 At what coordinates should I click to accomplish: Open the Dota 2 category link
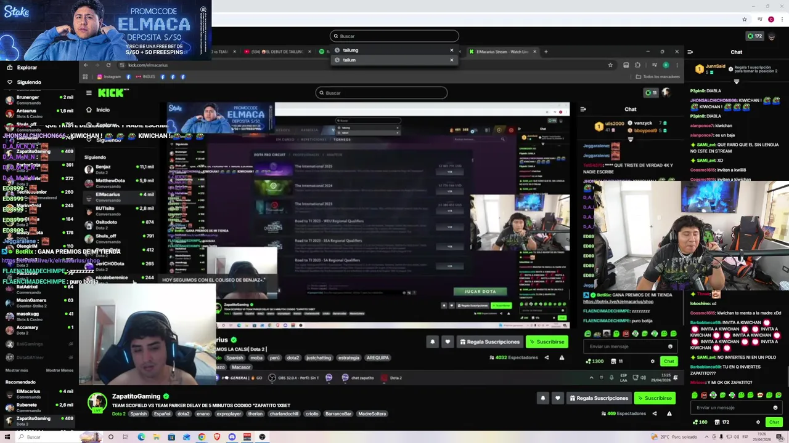118,414
